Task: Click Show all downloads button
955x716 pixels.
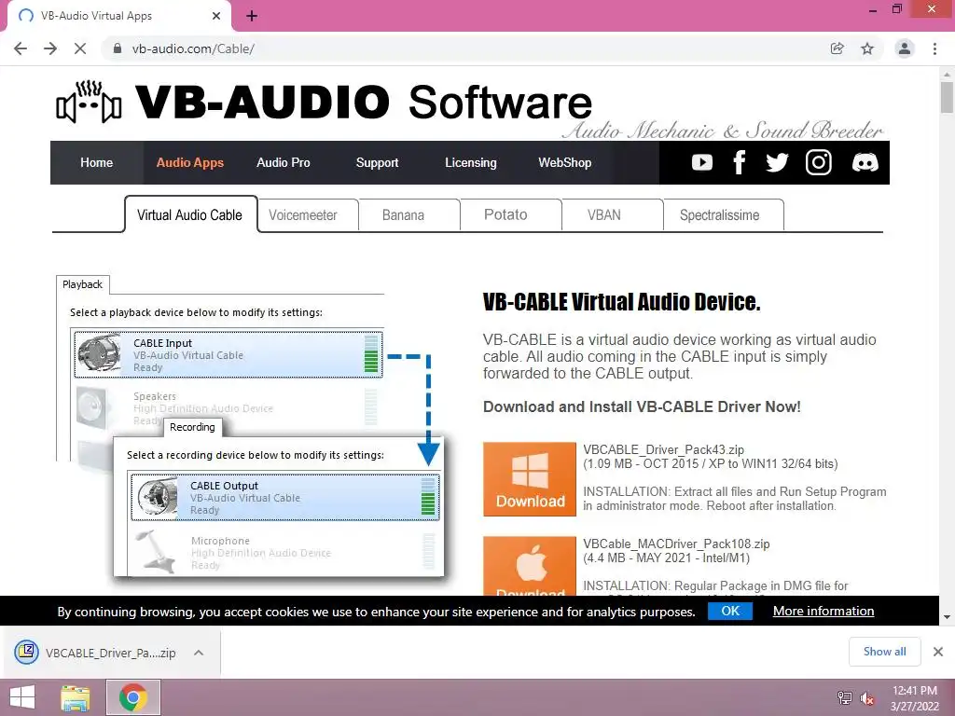Action: (884, 652)
